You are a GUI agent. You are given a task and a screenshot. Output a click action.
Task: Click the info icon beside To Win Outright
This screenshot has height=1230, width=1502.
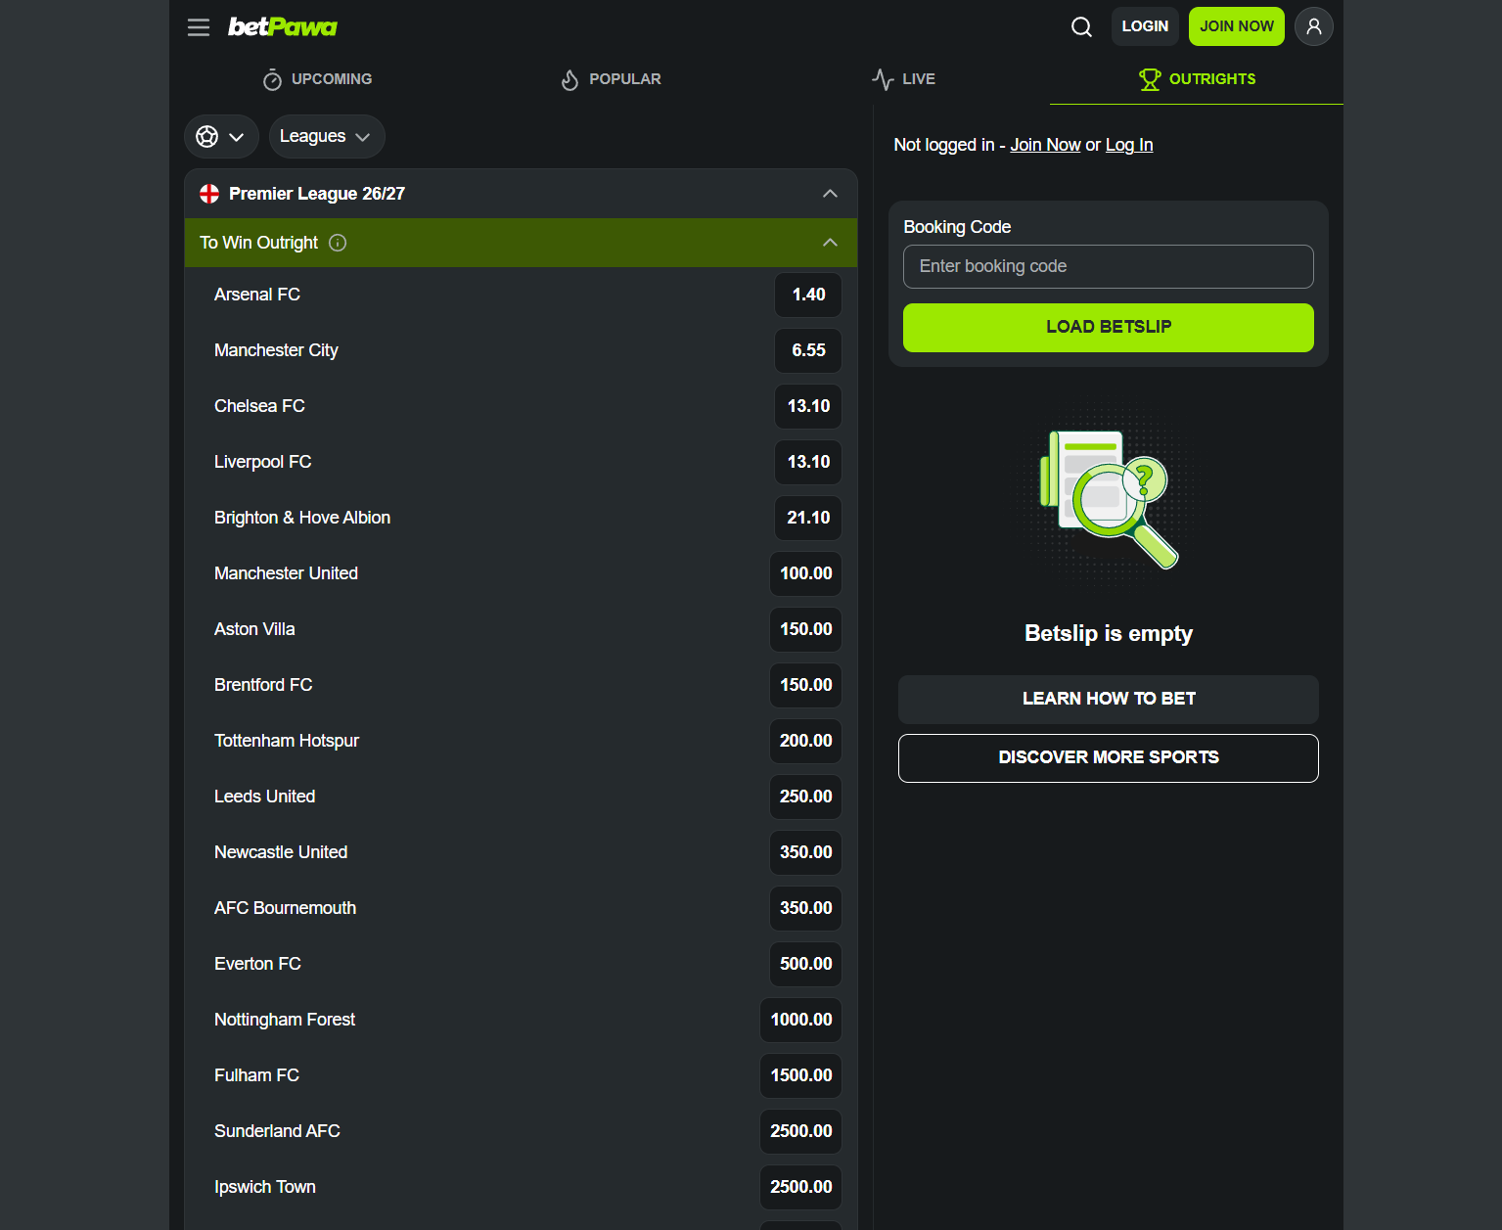338,243
